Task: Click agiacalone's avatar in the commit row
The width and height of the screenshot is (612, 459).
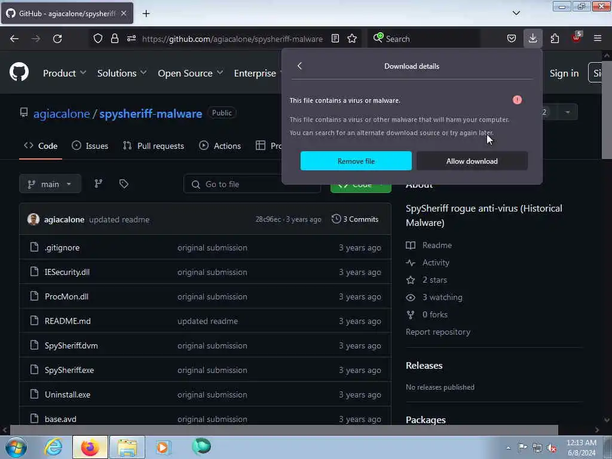Action: pos(33,219)
